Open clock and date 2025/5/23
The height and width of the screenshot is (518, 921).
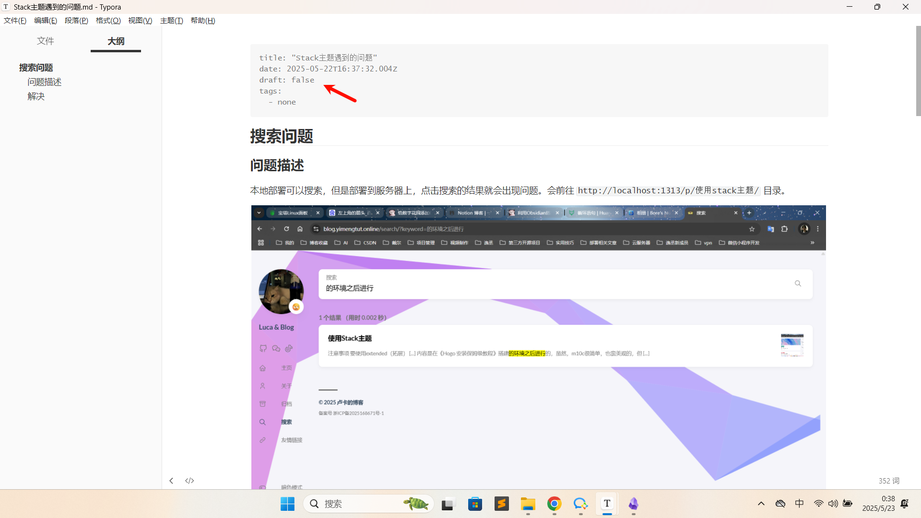click(x=878, y=504)
